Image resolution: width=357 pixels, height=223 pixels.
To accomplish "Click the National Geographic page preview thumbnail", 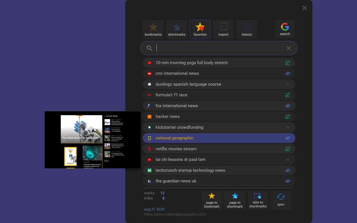I will [93, 140].
